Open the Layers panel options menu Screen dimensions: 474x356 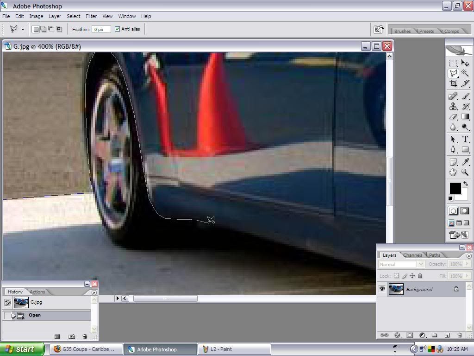coord(469,256)
